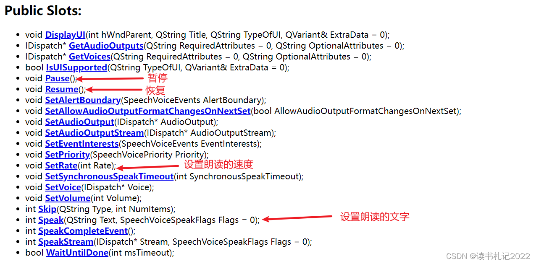536x264 pixels.
Task: Open the SetAlertBoundary function link
Action: coord(83,100)
